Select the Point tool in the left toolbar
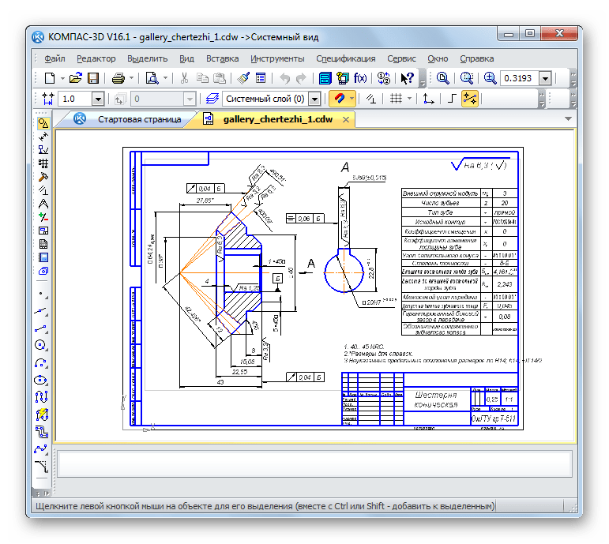 pyautogui.click(x=41, y=294)
